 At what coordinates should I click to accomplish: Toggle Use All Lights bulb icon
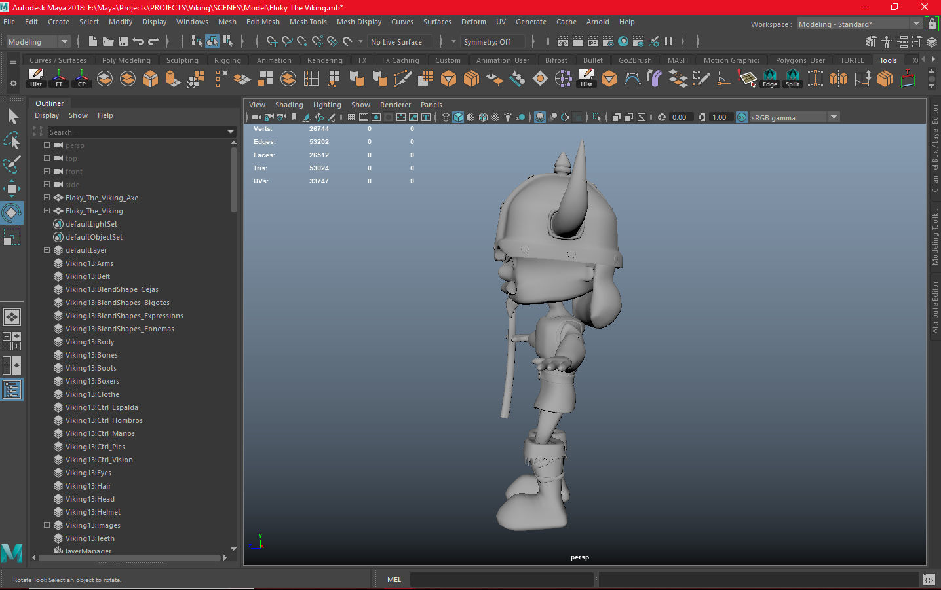[509, 117]
